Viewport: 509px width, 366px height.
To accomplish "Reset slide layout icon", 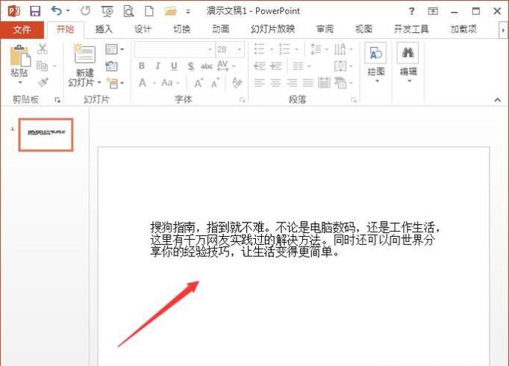I will [x=112, y=66].
